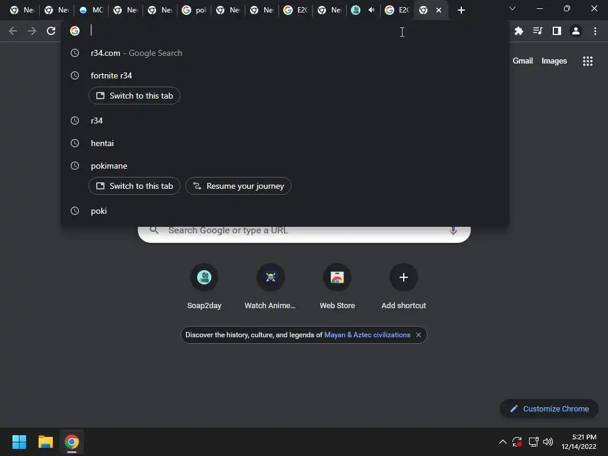Switch to the tab playing audio
Viewport: 608px width, 456px height.
363,10
